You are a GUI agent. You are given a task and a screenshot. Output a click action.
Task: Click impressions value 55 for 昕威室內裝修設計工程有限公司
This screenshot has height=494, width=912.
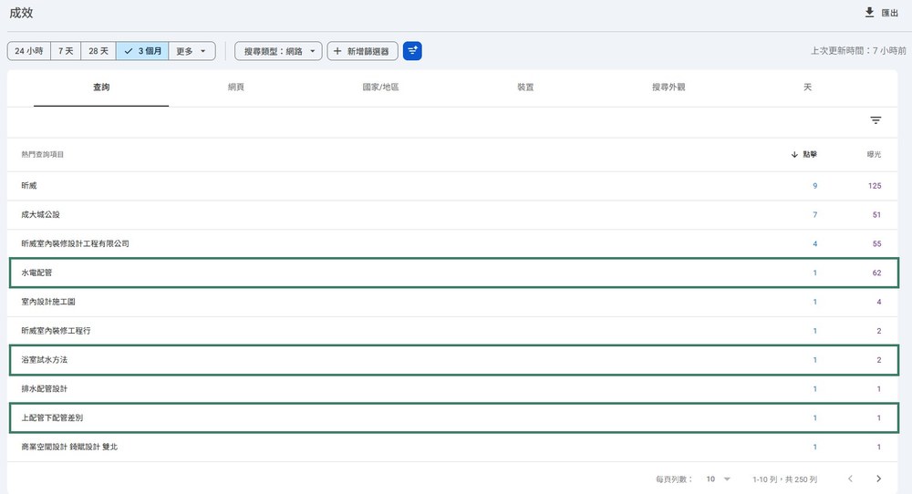pyautogui.click(x=876, y=243)
